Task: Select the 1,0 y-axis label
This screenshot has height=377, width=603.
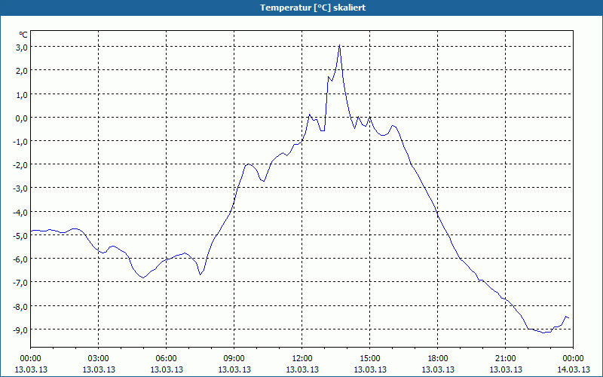Action: (x=21, y=94)
